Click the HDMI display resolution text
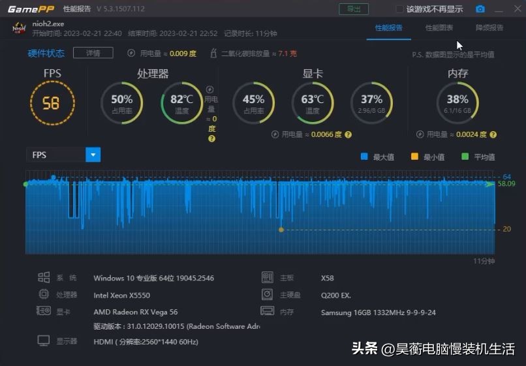The image size is (526, 366). tap(146, 342)
